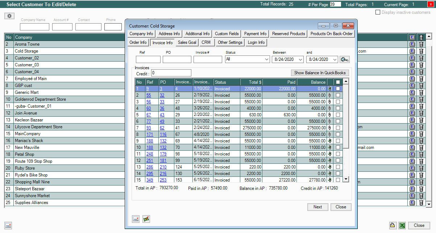
Task: Click the search key icon beside date filters
Action: [x=344, y=59]
